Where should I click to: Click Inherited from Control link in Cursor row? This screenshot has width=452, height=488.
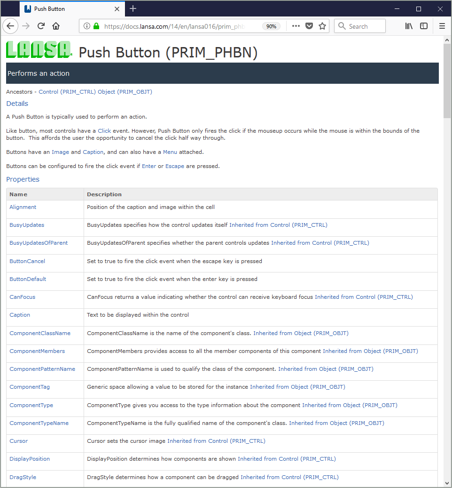click(216, 441)
